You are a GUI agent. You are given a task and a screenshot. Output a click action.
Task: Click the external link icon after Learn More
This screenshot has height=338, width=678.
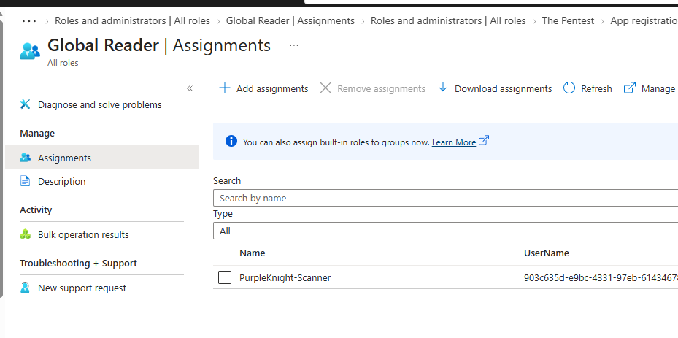(484, 140)
